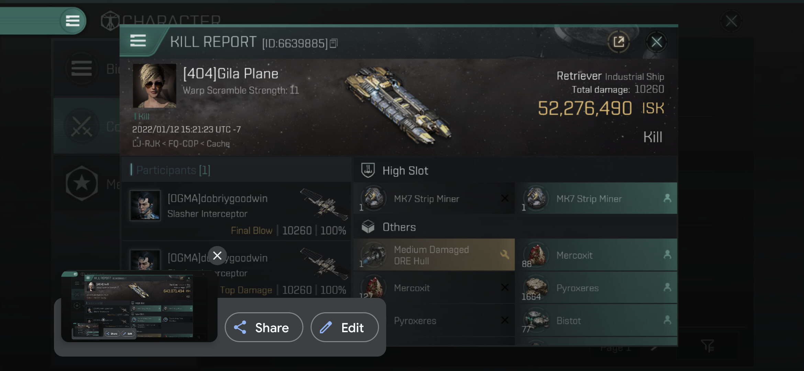Select the dropped Pyroxeres stack of 1664
804x371 pixels.
[598, 288]
